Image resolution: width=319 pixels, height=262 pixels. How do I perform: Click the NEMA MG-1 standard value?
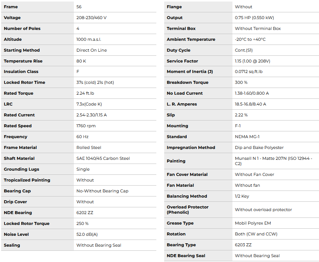point(247,137)
